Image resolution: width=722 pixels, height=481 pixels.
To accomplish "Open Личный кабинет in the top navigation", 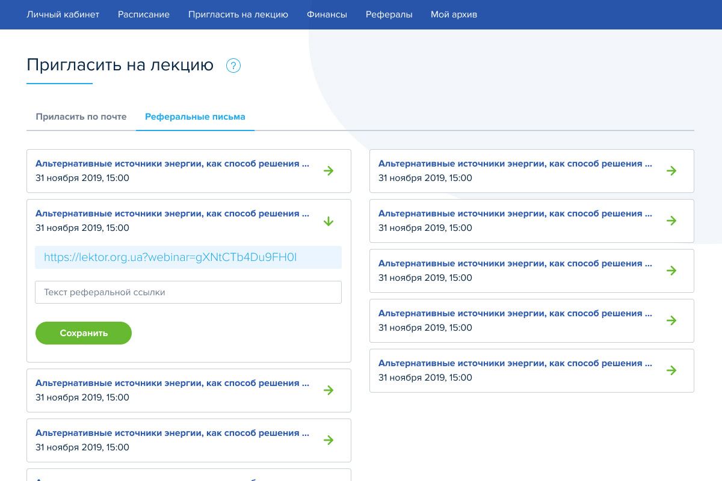I will pyautogui.click(x=63, y=14).
